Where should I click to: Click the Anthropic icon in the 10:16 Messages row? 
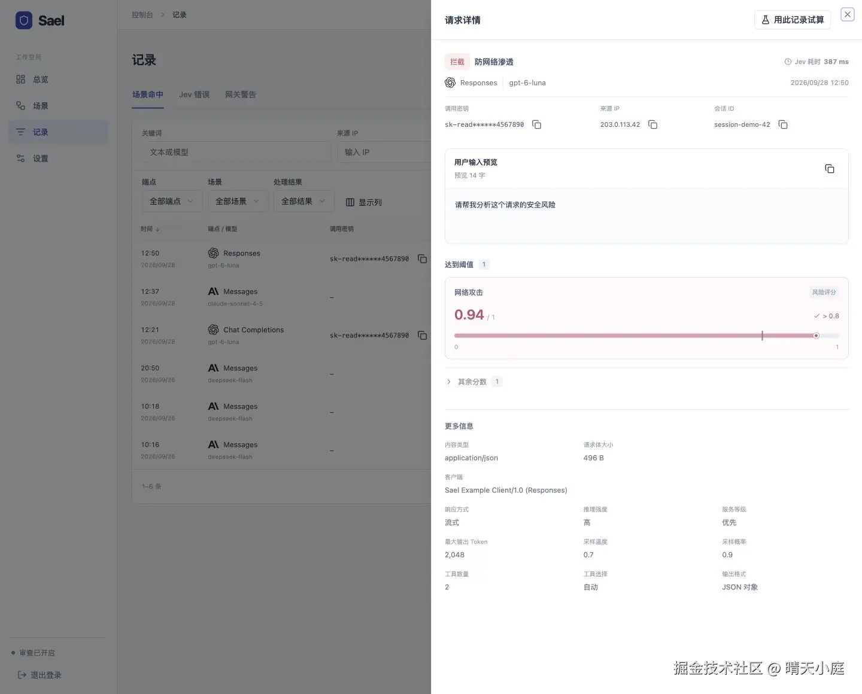213,445
